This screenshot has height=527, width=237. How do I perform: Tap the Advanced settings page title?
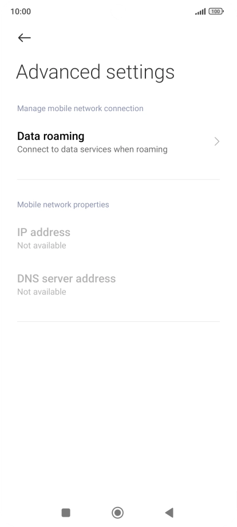click(96, 72)
